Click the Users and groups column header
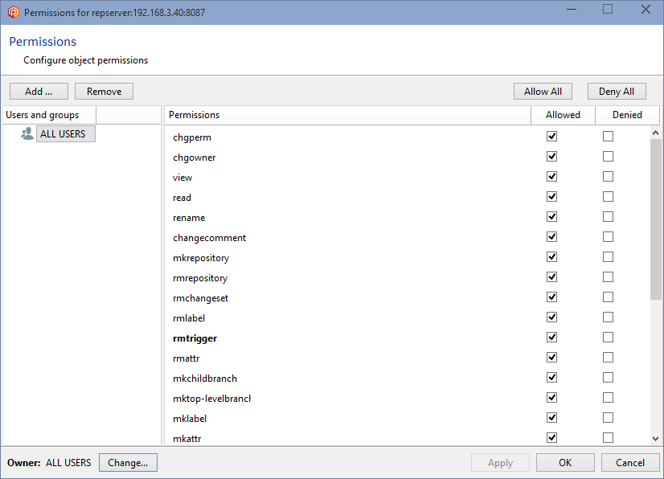This screenshot has width=664, height=479. [x=50, y=115]
